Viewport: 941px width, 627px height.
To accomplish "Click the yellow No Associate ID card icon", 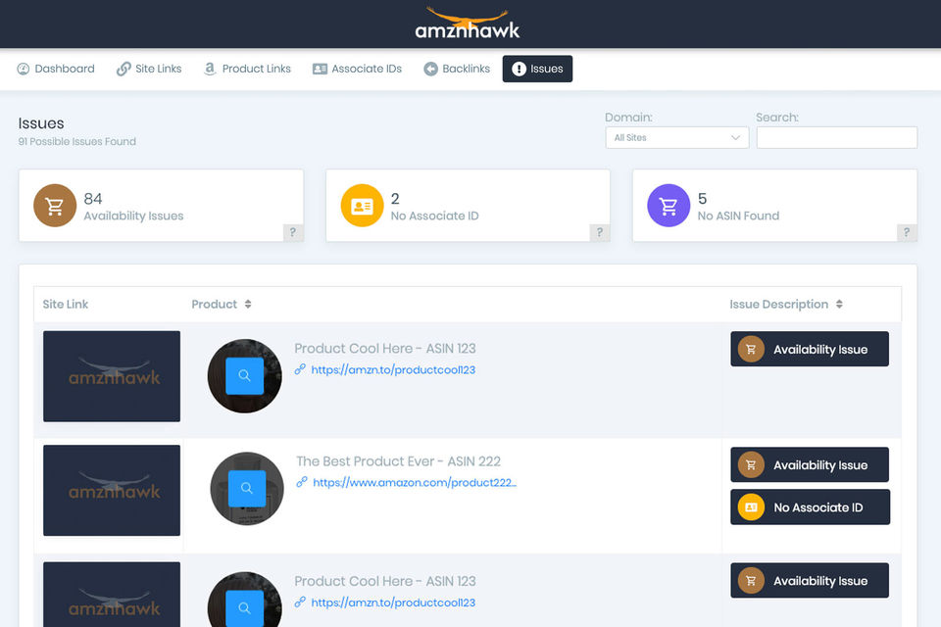I will click(x=362, y=206).
